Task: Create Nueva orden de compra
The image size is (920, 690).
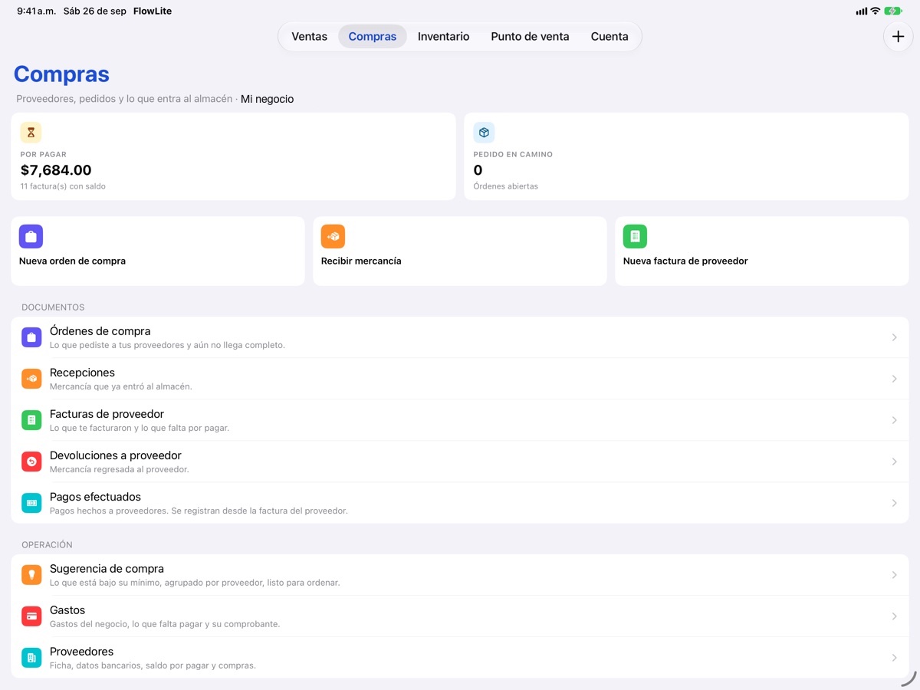Action: (158, 251)
